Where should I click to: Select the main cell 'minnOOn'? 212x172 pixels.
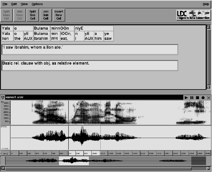click(x=62, y=28)
